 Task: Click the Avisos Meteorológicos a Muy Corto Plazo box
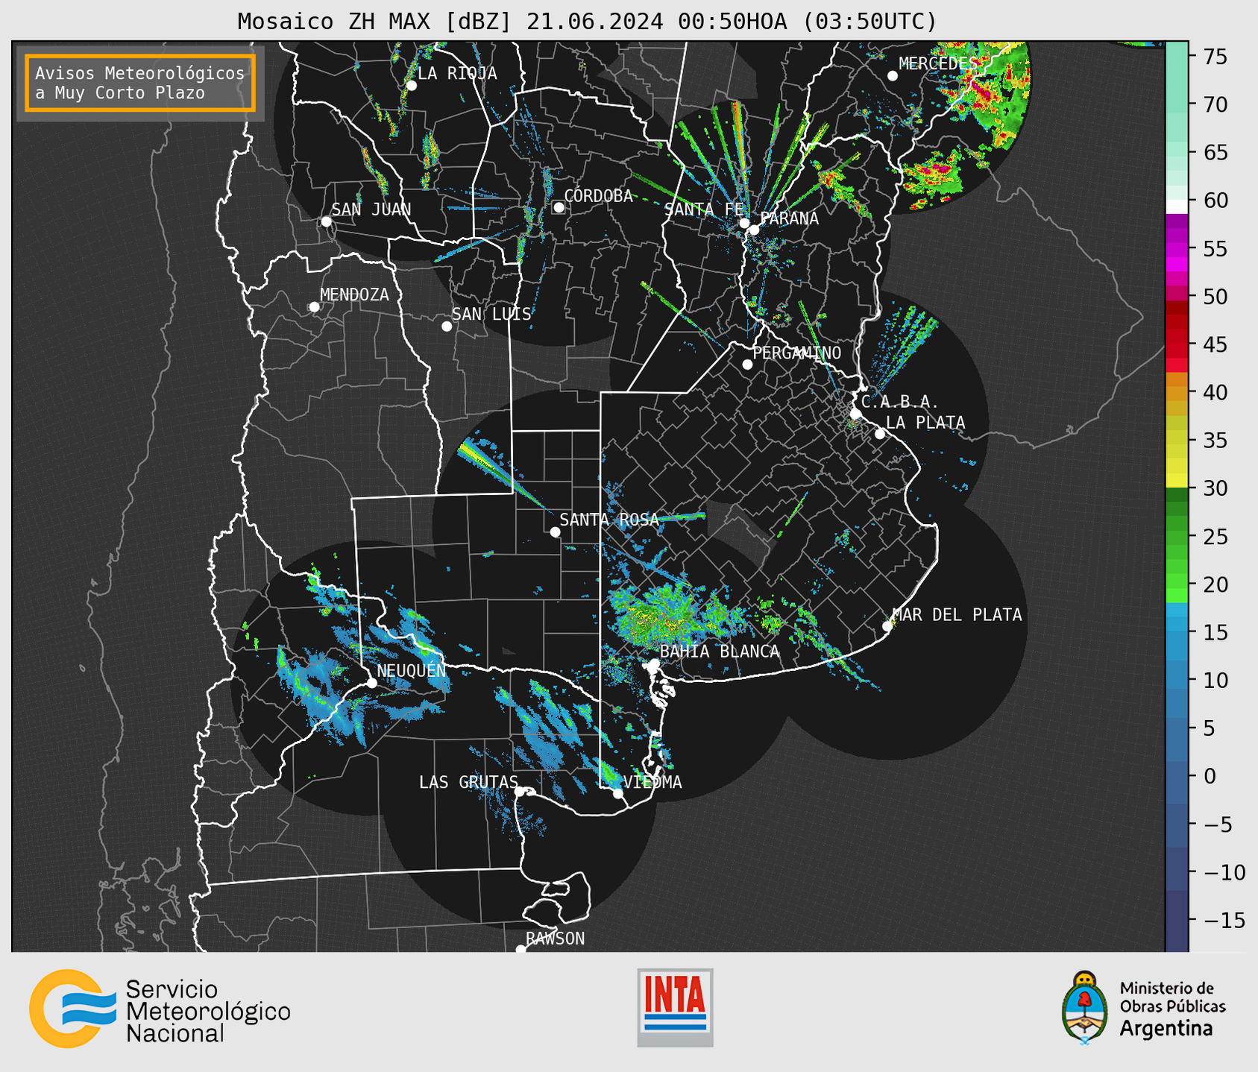tap(140, 83)
